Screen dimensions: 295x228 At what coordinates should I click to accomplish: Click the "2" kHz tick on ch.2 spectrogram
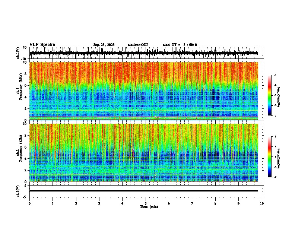tap(26, 170)
